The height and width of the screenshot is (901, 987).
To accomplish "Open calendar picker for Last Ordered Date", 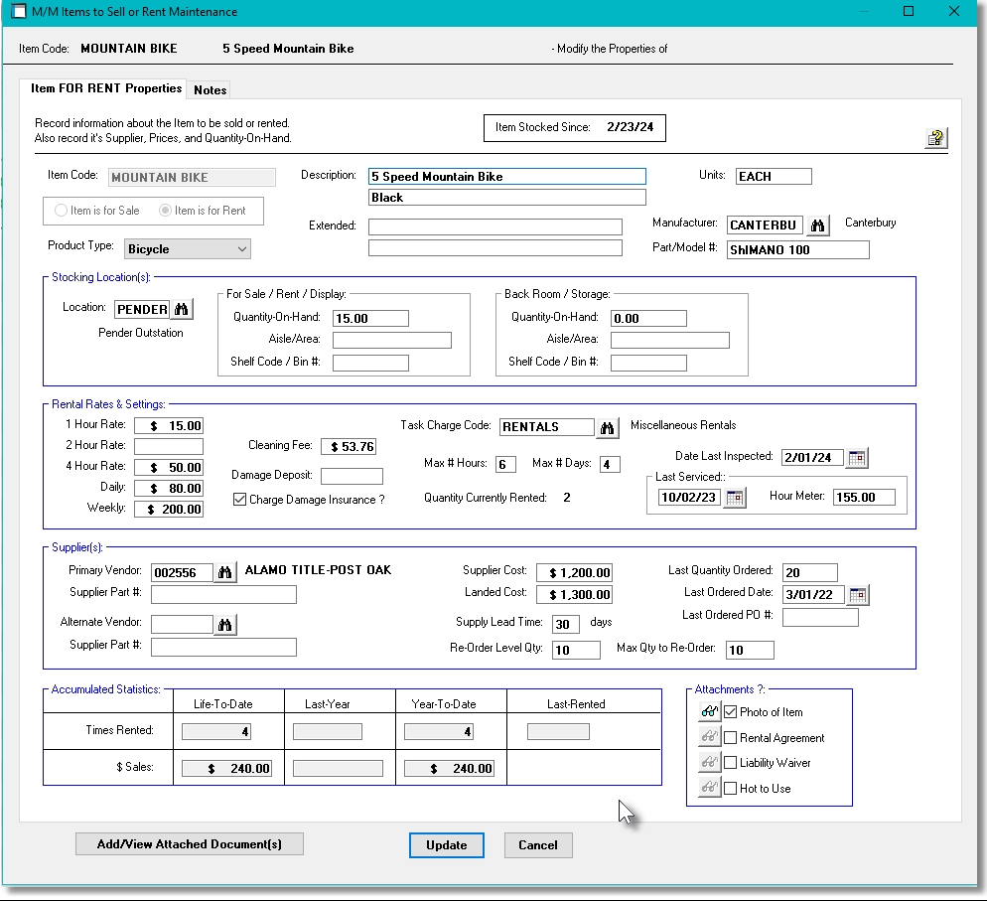I will [x=857, y=594].
